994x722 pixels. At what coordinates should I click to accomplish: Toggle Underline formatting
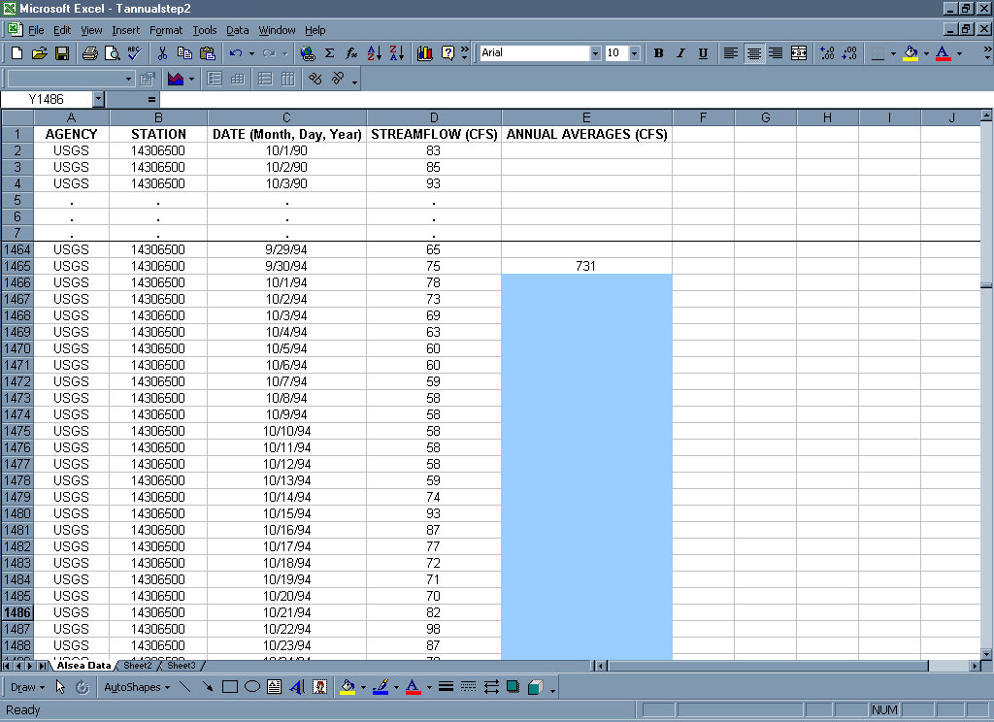click(x=703, y=53)
